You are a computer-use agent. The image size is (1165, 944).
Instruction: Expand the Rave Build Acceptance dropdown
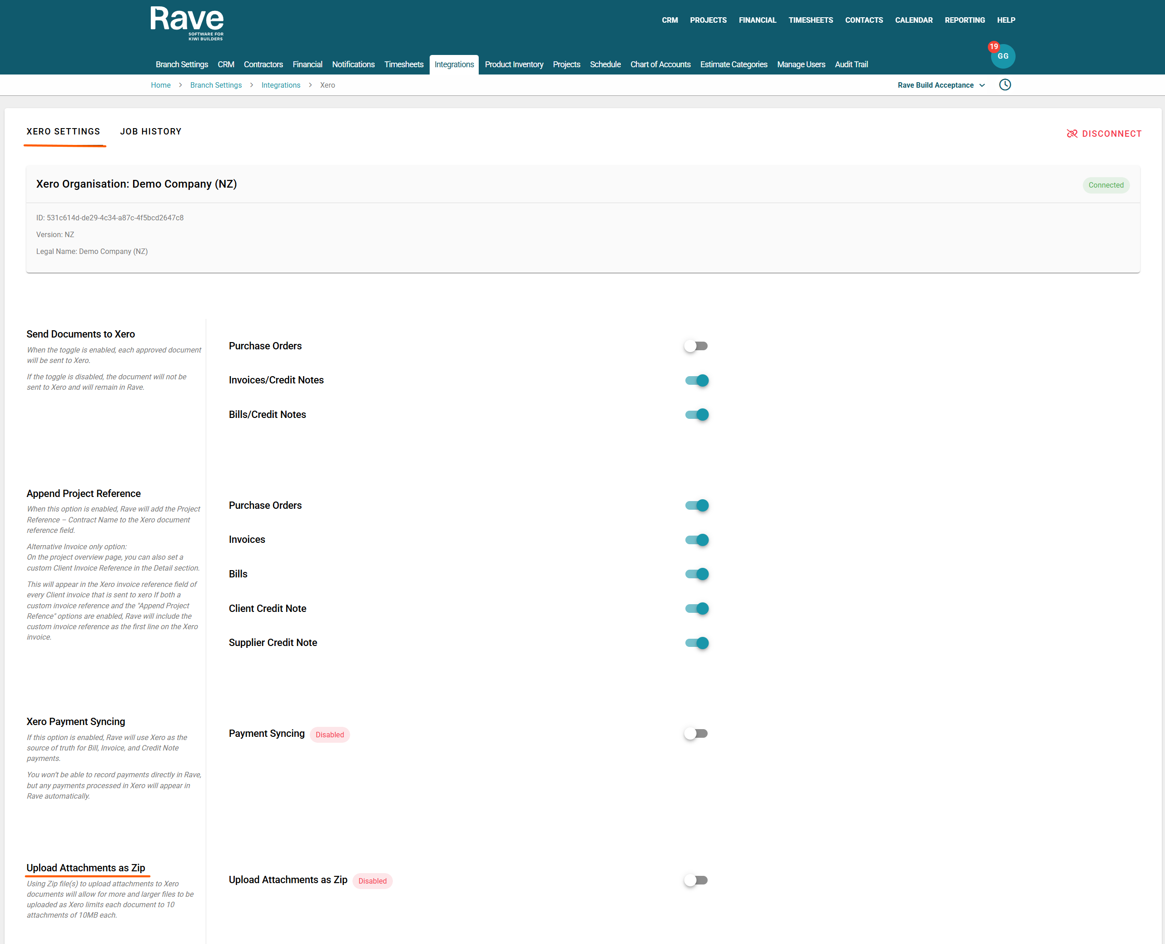click(x=941, y=85)
